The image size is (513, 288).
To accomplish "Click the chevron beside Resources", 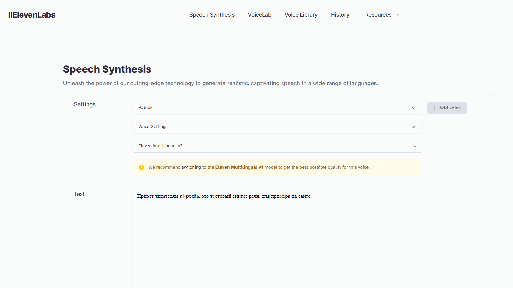I will [397, 15].
